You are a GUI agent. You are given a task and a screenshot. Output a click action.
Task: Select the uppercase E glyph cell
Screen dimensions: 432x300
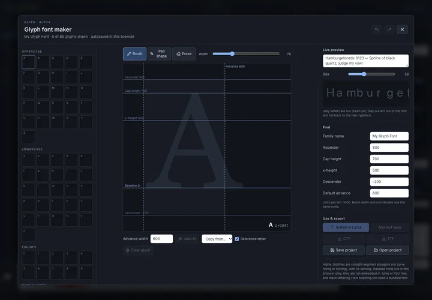(x=86, y=62)
